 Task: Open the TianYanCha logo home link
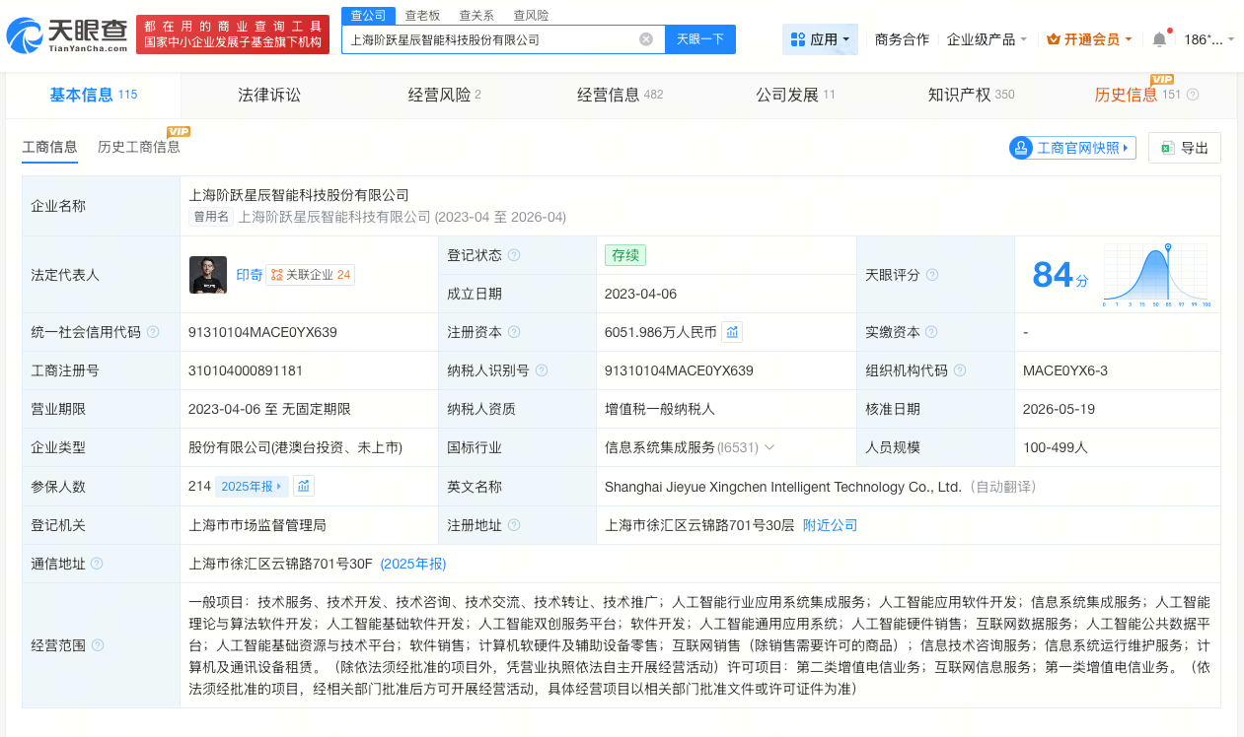click(x=67, y=35)
